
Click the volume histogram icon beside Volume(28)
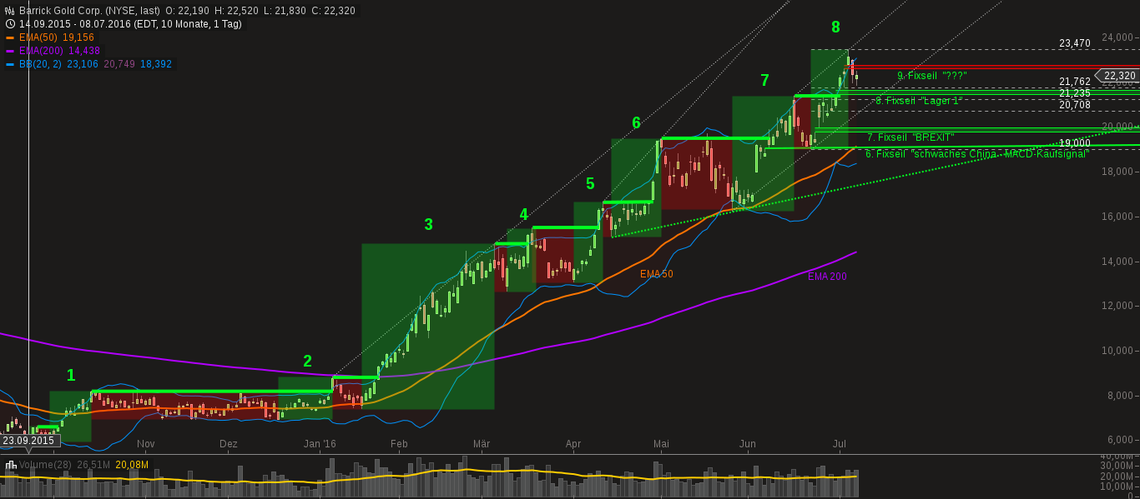coord(11,464)
